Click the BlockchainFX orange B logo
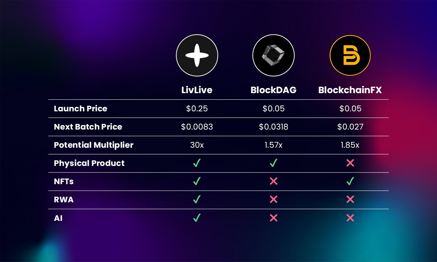 click(350, 56)
